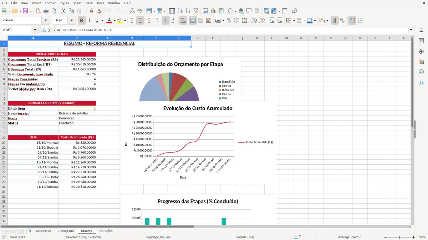Apply AutoFilter funnel icon
This screenshot has height=240, width=428.
(x=195, y=11)
